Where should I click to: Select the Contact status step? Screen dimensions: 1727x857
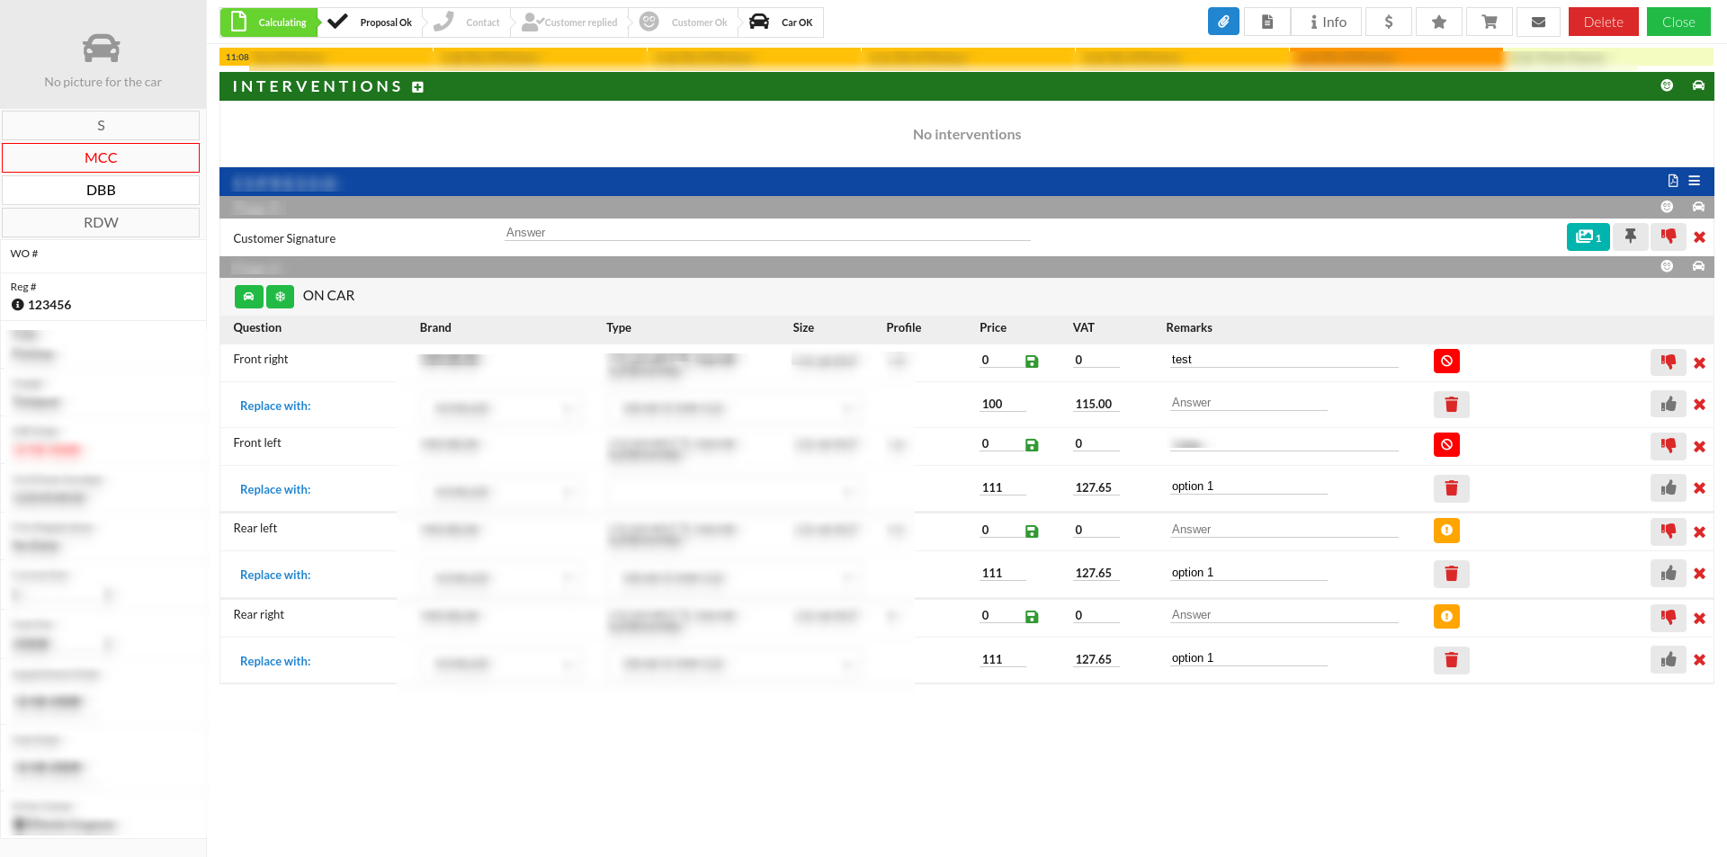[468, 22]
